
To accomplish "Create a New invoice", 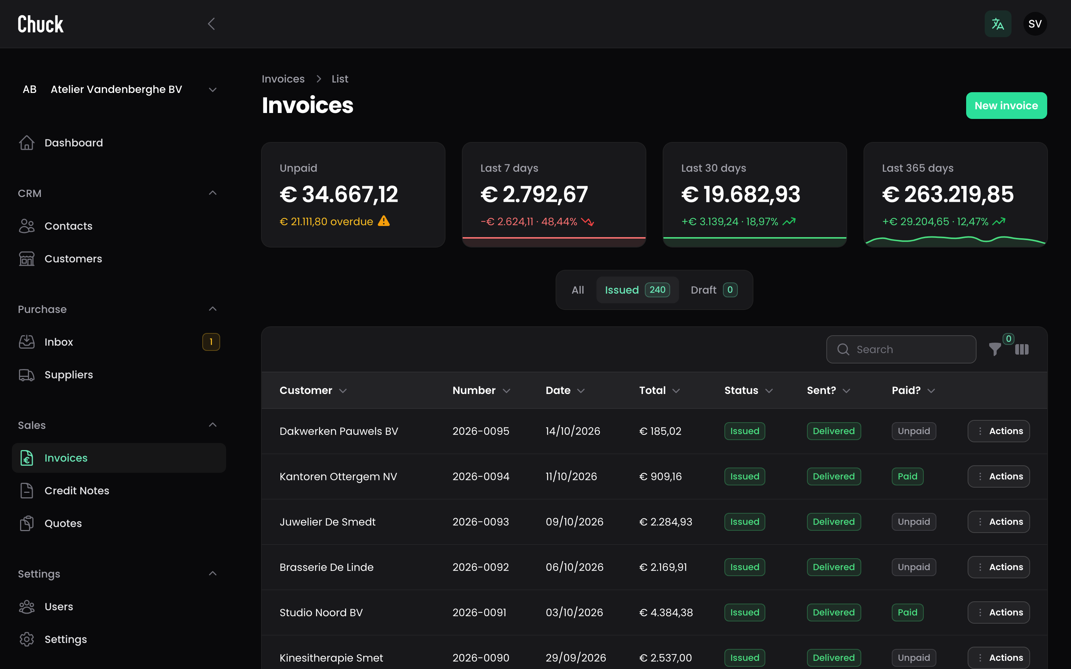I will tap(1006, 105).
